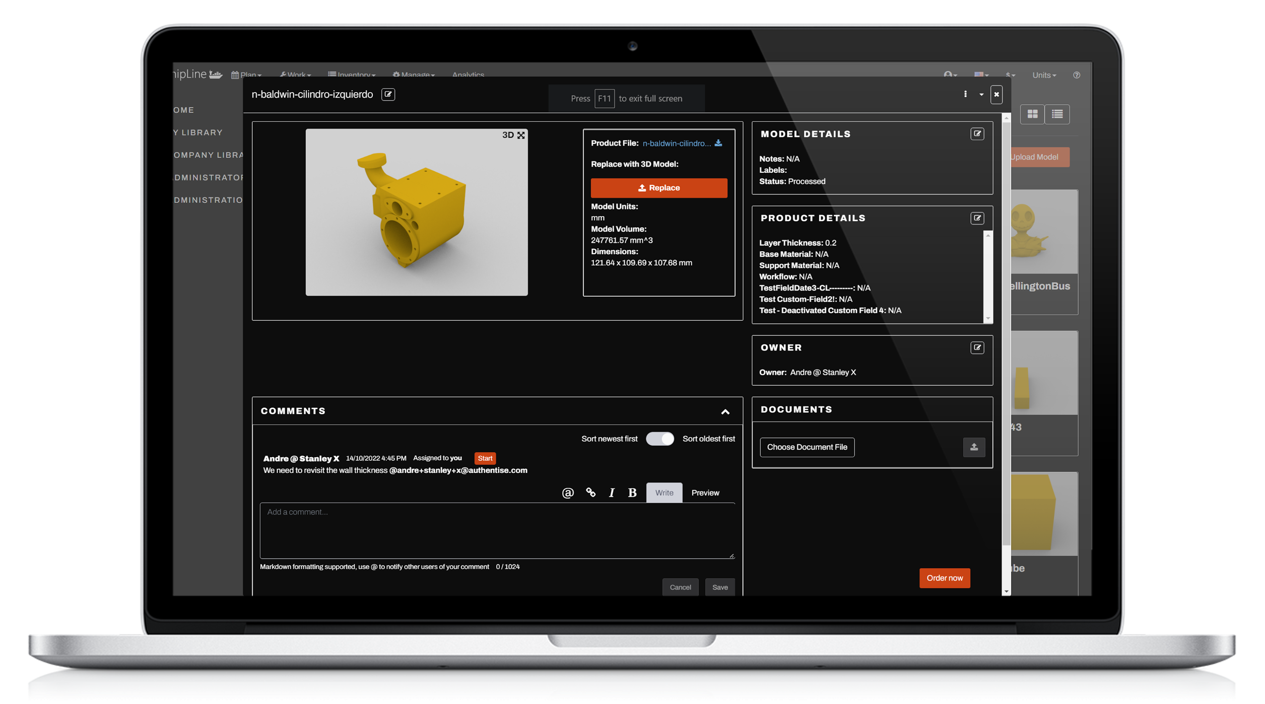Edit Product Details via pencil icon
The width and height of the screenshot is (1265, 704).
(977, 218)
